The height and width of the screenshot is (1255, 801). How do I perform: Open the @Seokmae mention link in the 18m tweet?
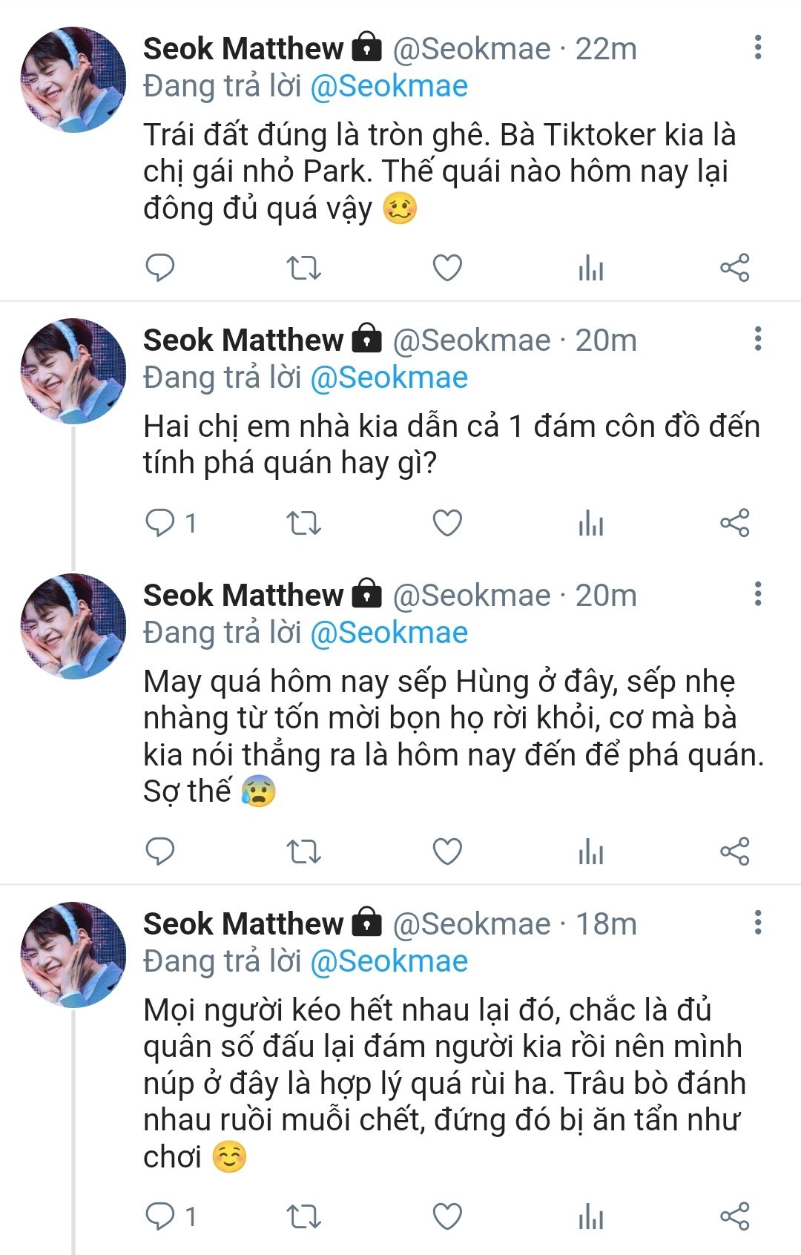(389, 961)
